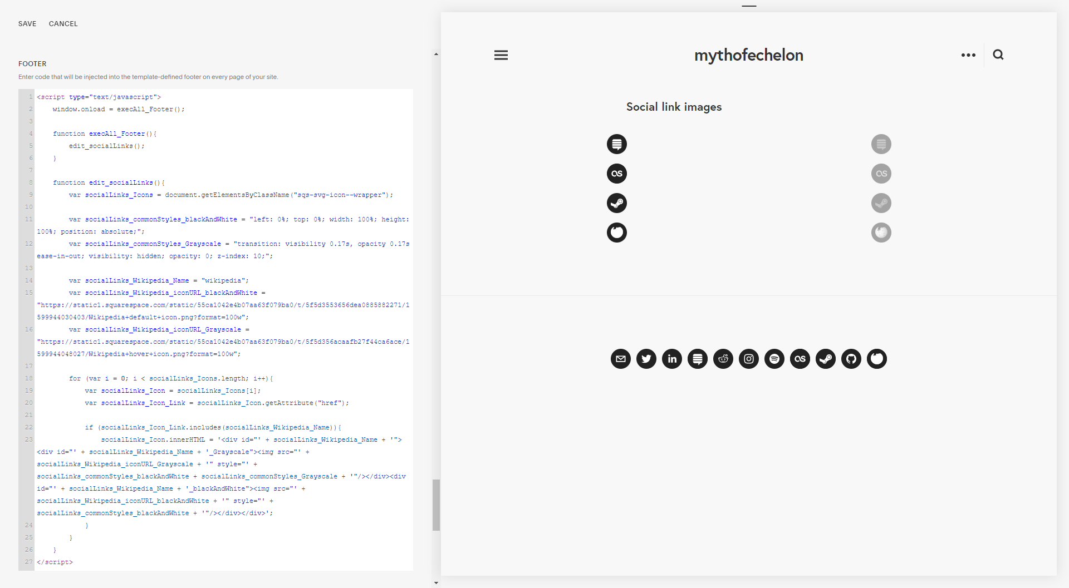Viewport: 1069px width, 588px height.
Task: Open the Wikipedia icon in footer
Action: coord(877,359)
